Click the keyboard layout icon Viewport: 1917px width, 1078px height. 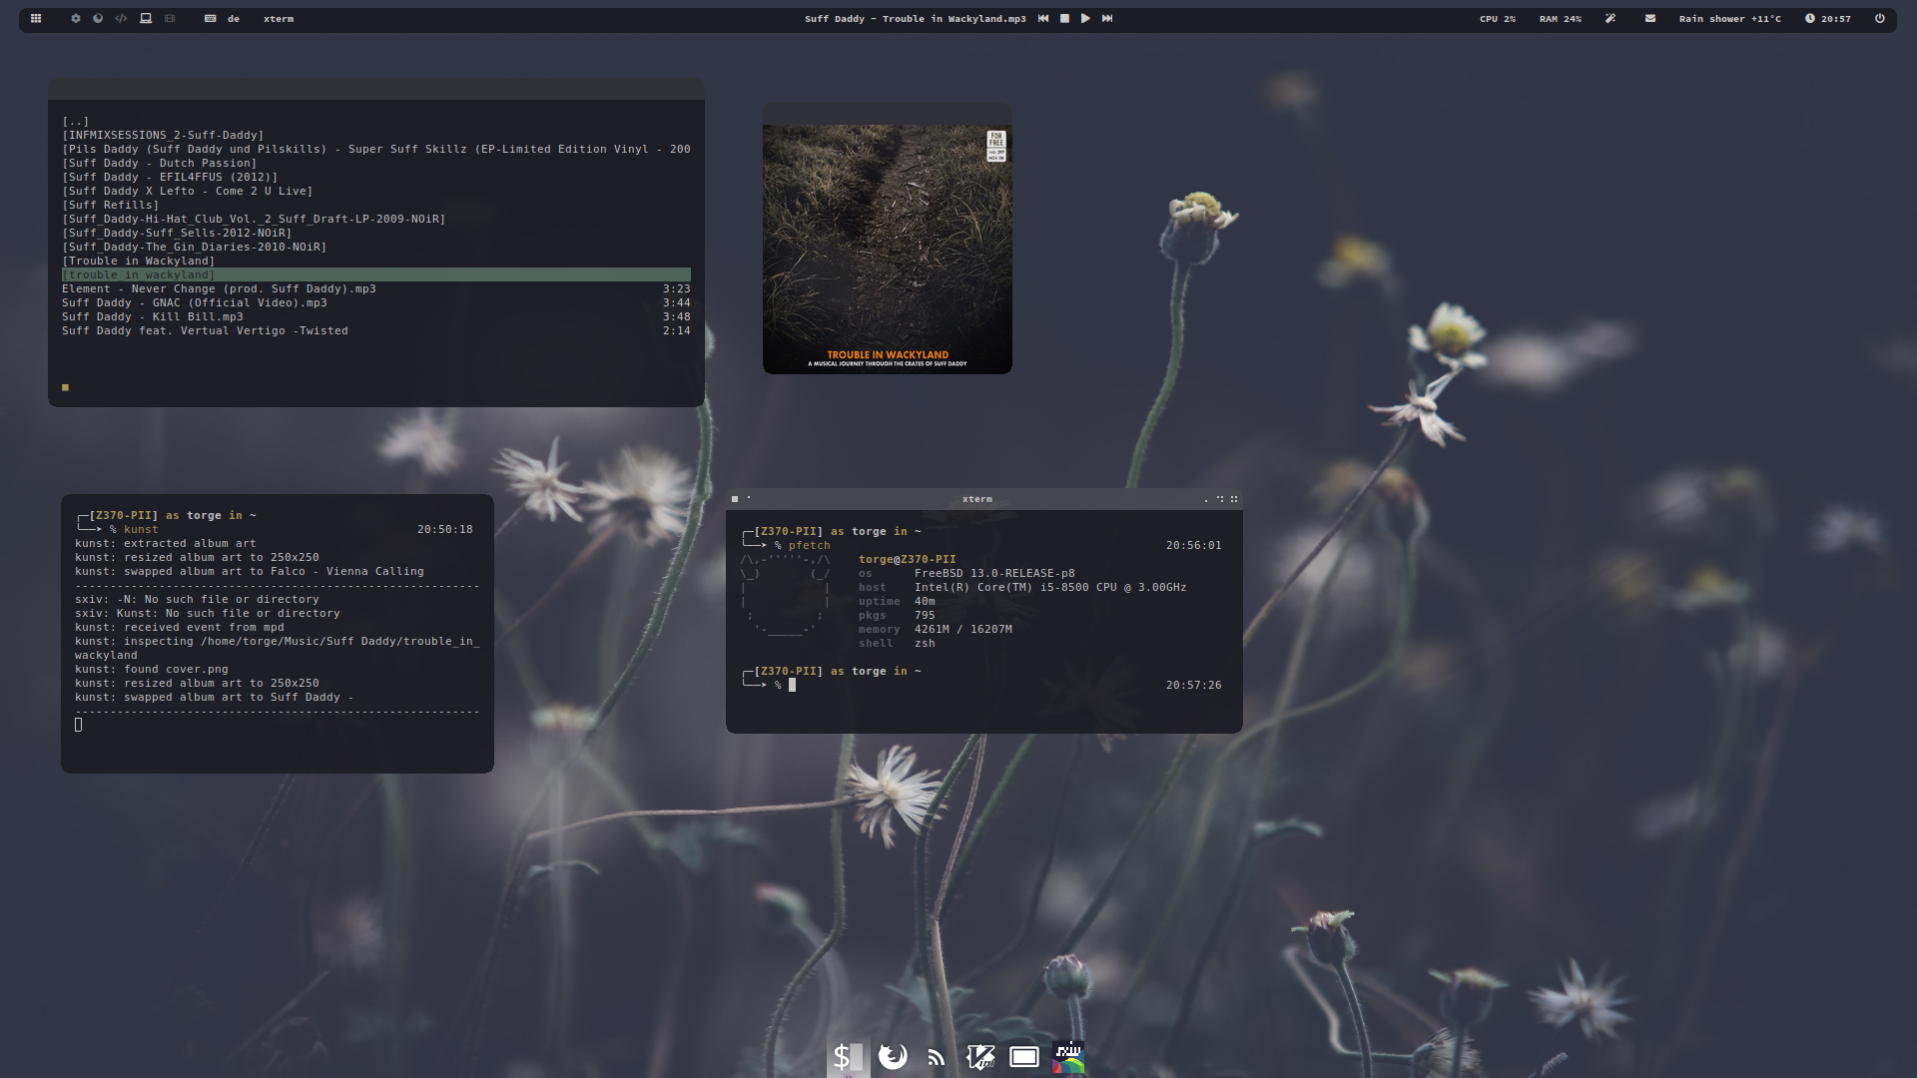click(x=210, y=18)
